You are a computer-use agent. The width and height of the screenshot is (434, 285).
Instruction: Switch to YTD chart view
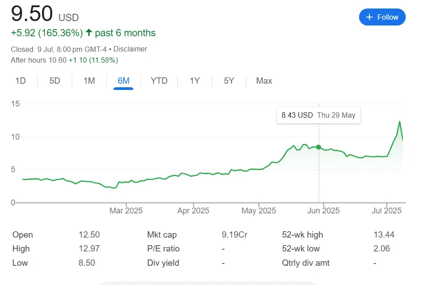pyautogui.click(x=159, y=81)
